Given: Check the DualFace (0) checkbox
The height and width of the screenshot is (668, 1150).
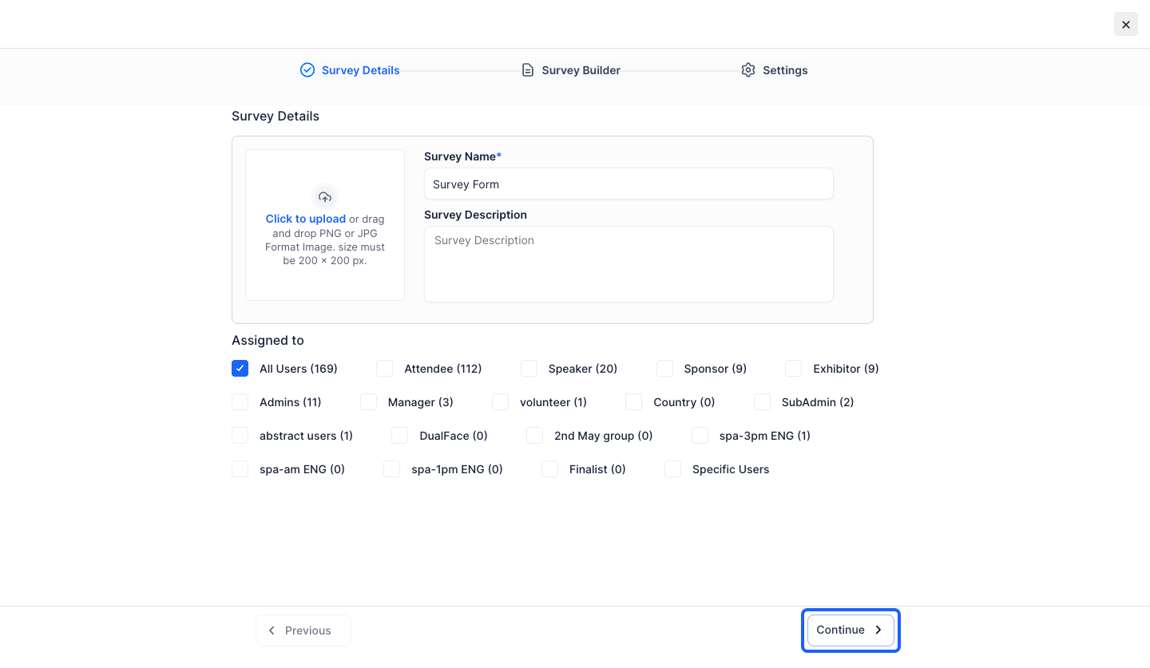Looking at the screenshot, I should (x=400, y=436).
